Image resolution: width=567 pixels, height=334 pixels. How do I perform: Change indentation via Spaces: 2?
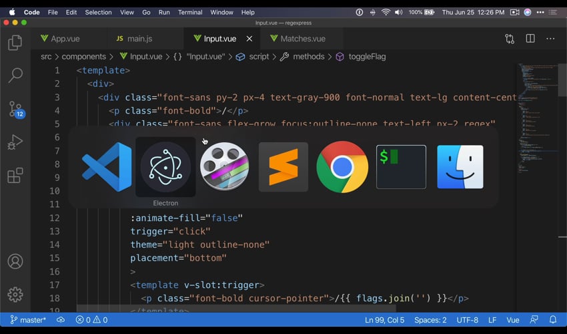[x=430, y=320]
